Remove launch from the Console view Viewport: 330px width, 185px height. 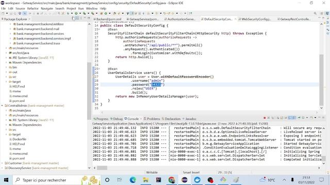coord(268,118)
